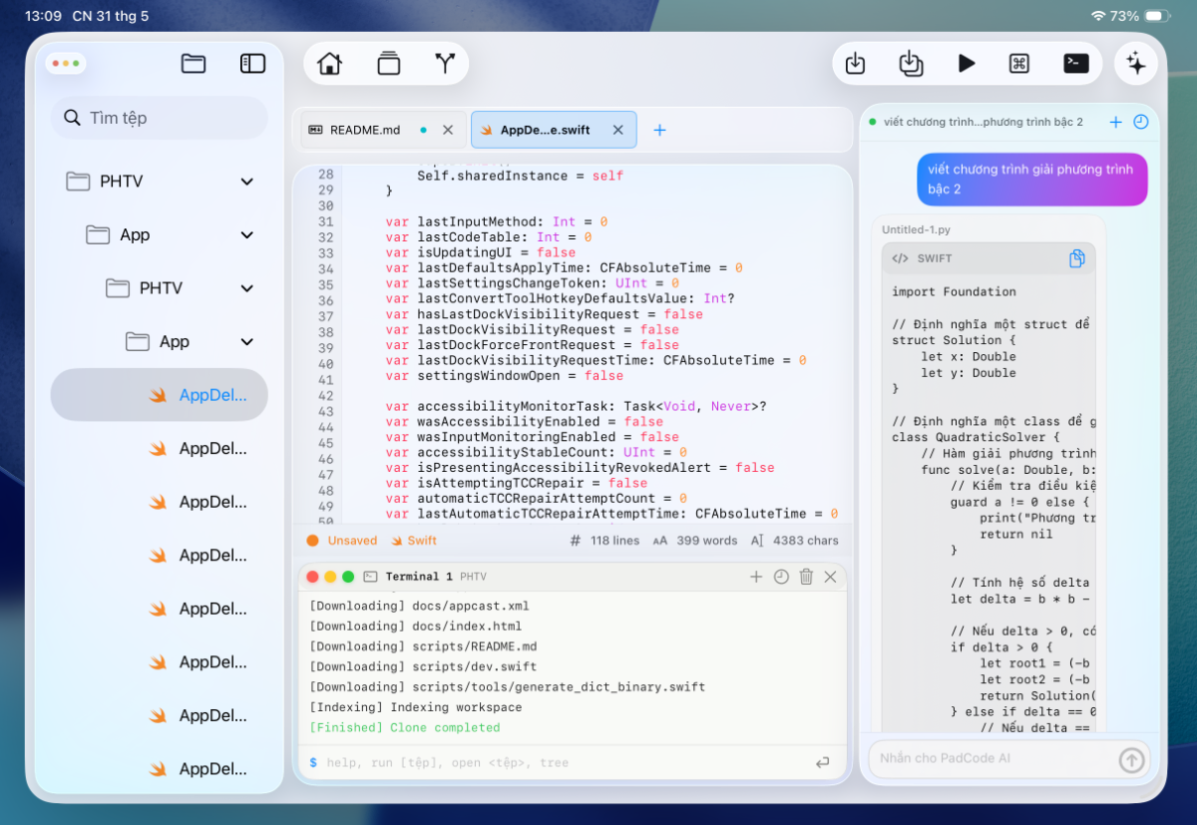Click the open folder icon in sidebar header
This screenshot has height=825, width=1197.
[x=194, y=64]
